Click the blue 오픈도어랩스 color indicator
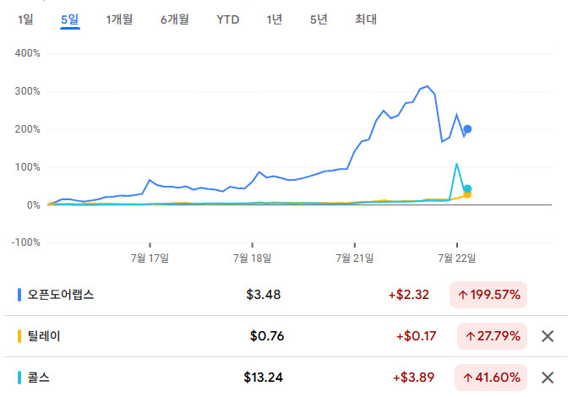 (x=19, y=295)
